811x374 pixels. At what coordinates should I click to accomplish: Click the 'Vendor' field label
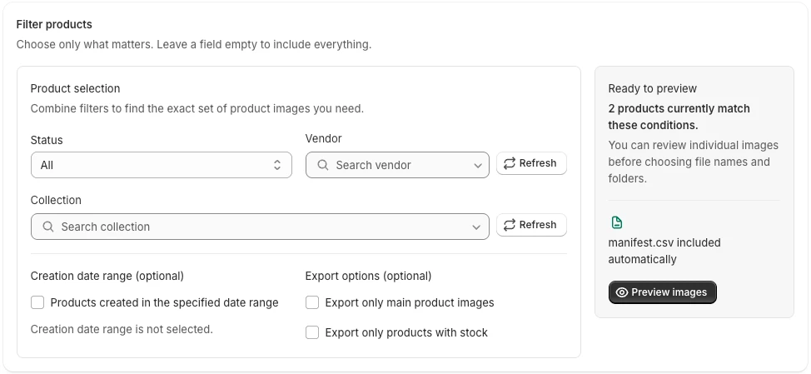(x=323, y=138)
